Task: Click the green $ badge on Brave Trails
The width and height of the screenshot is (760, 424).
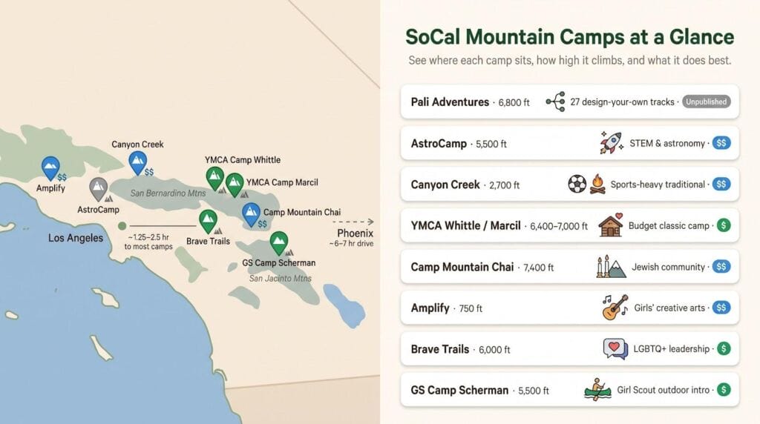Action: click(x=724, y=348)
